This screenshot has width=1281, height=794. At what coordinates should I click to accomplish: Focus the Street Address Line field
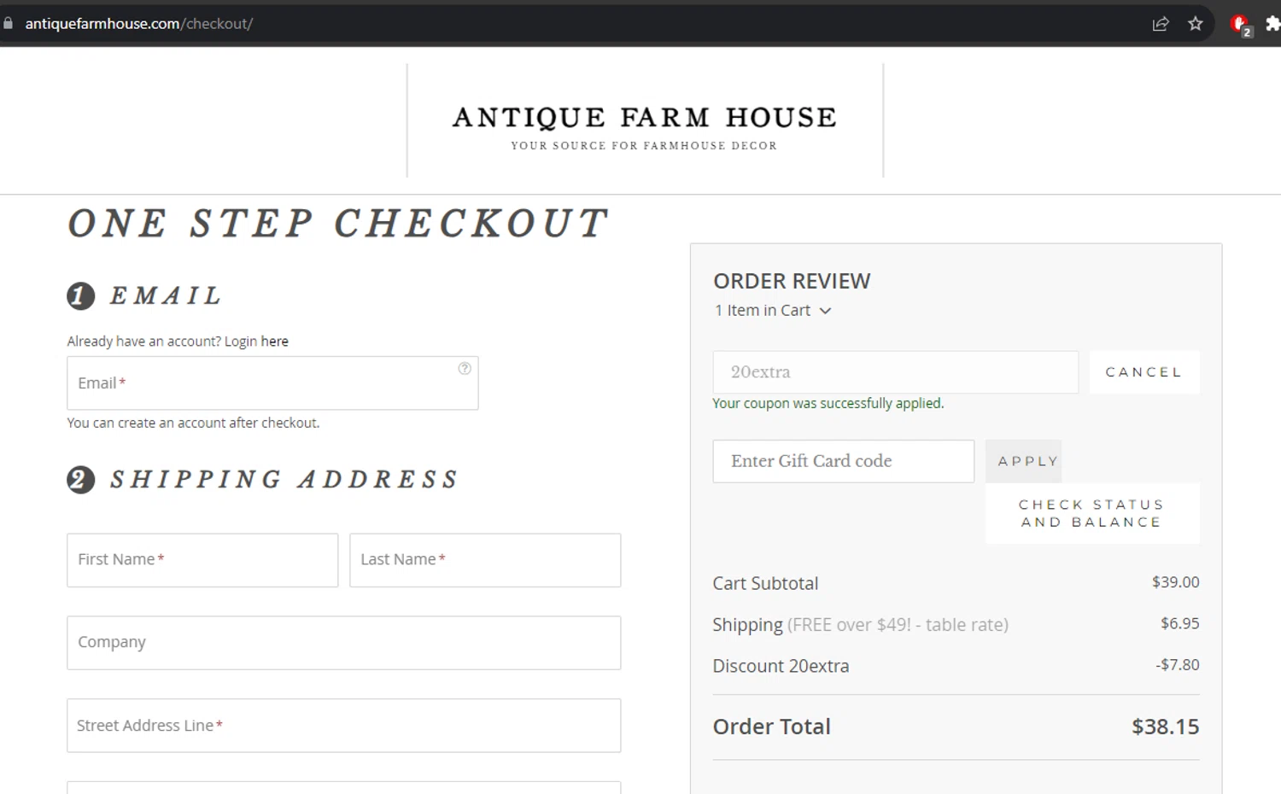pos(344,726)
